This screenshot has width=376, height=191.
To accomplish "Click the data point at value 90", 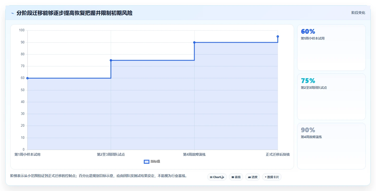I will pyautogui.click(x=194, y=42).
